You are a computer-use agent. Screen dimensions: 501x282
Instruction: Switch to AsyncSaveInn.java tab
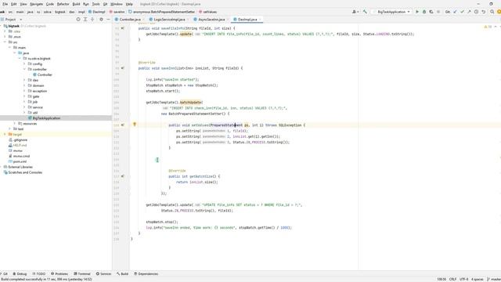(x=211, y=20)
